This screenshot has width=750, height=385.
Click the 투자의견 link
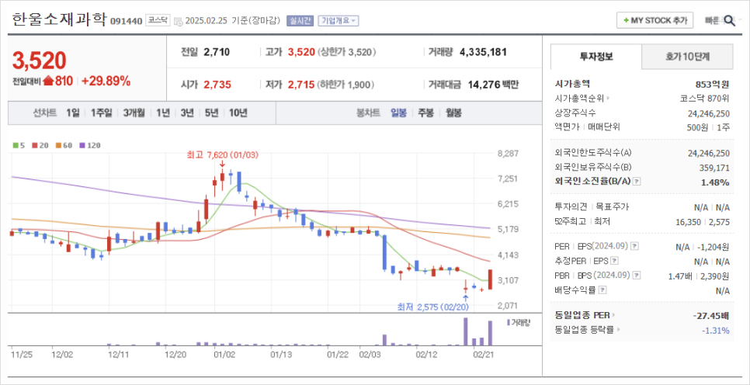pos(570,207)
